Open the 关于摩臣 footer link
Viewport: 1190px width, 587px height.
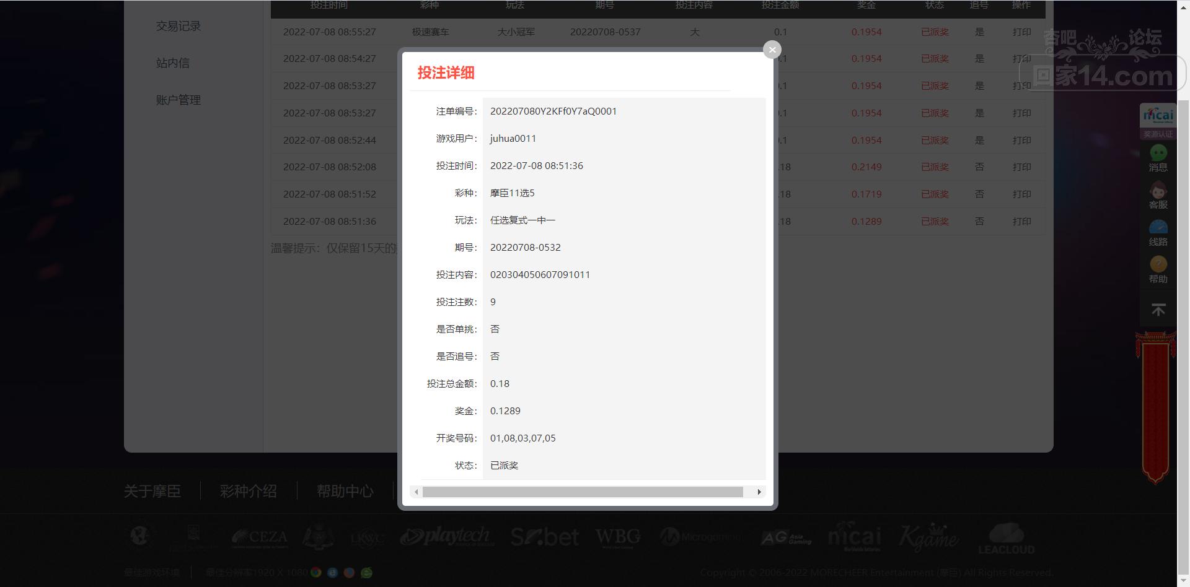tap(152, 491)
